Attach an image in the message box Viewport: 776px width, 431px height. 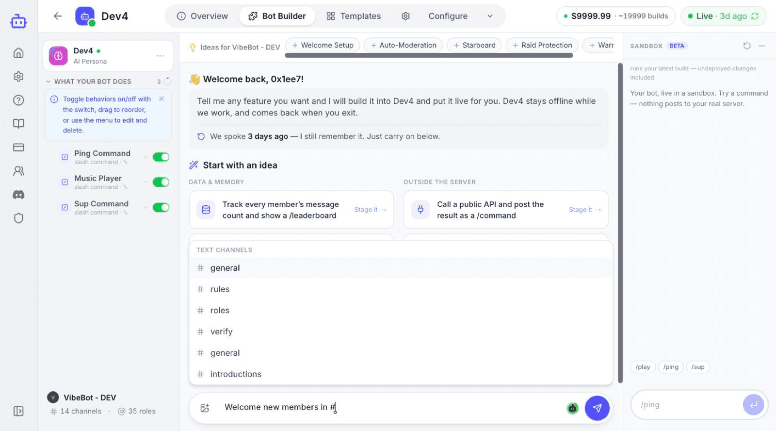click(205, 408)
